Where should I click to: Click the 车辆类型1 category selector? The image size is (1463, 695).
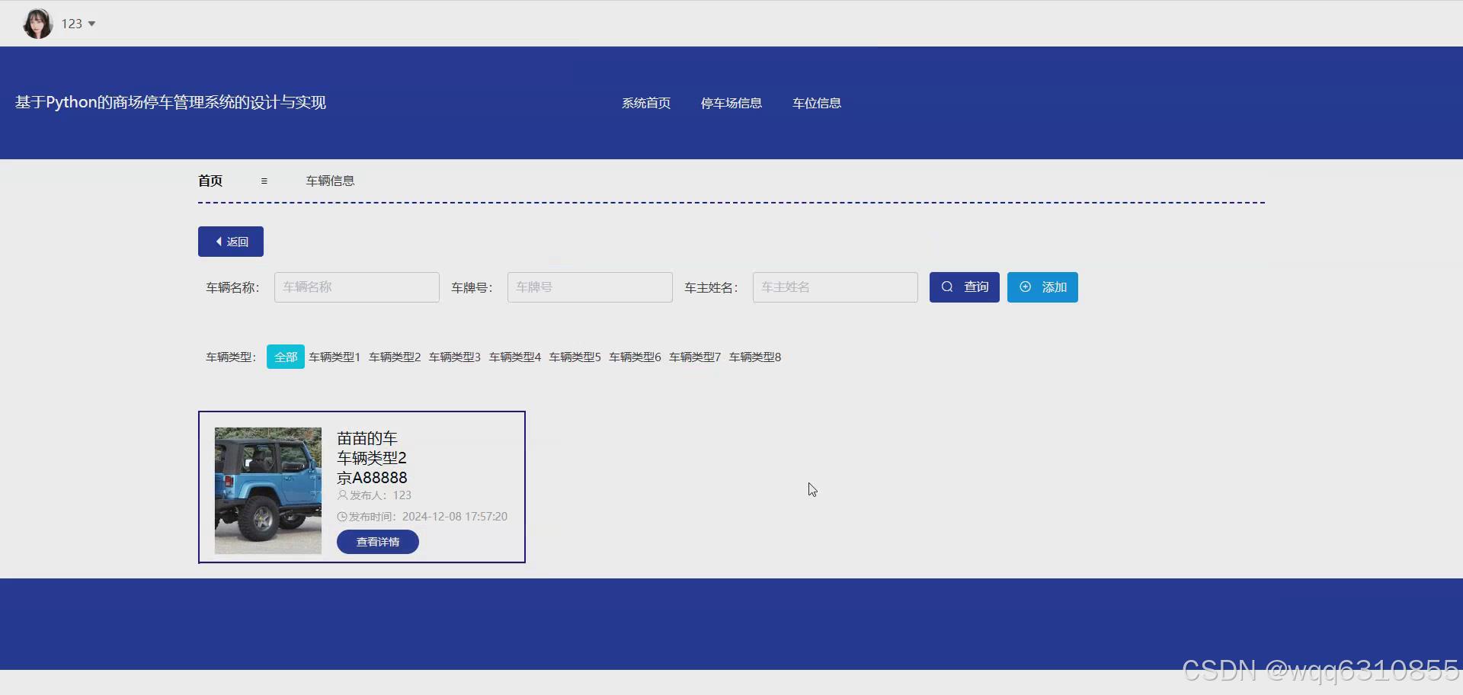tap(333, 357)
